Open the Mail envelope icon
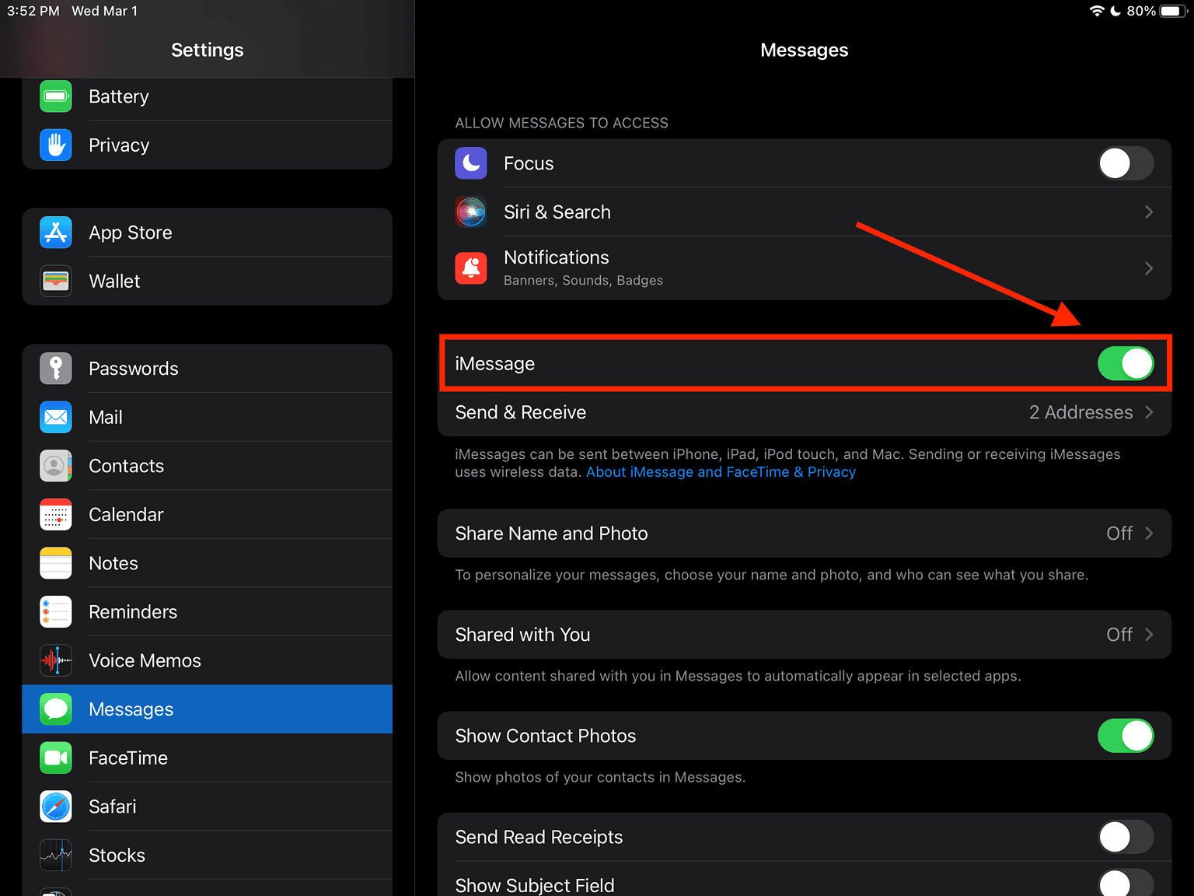Screen dimensions: 1194x896 (56, 418)
